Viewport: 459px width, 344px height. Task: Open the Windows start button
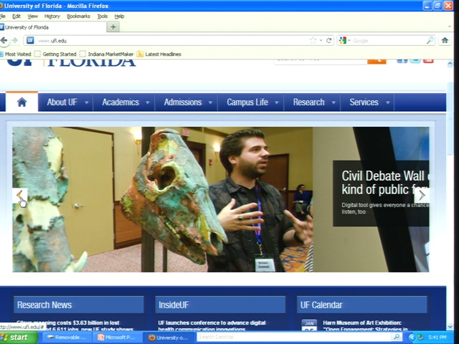18,338
